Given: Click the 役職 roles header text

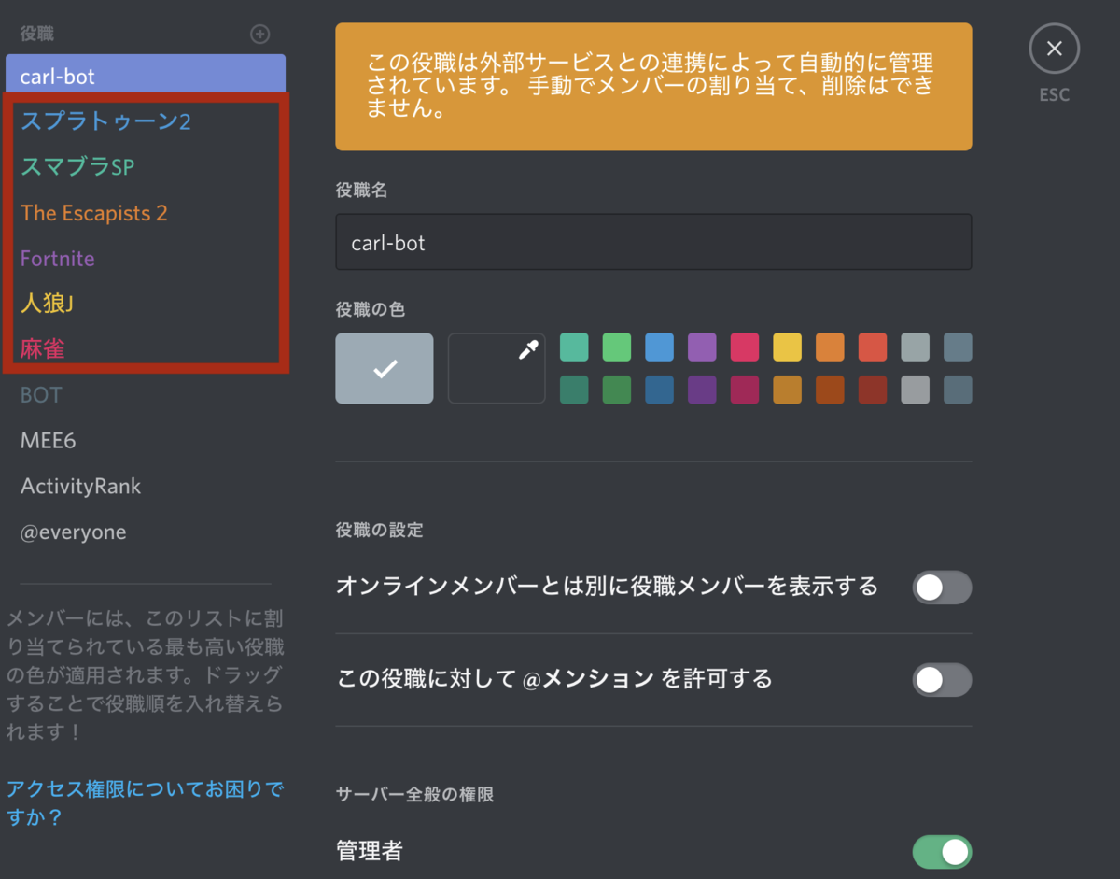Looking at the screenshot, I should (37, 34).
